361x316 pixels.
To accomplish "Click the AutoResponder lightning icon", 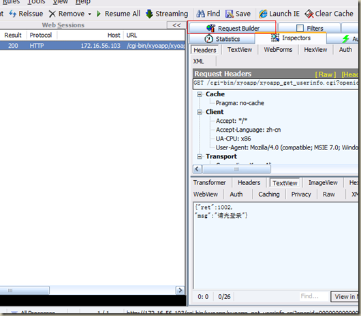I will tap(345, 39).
